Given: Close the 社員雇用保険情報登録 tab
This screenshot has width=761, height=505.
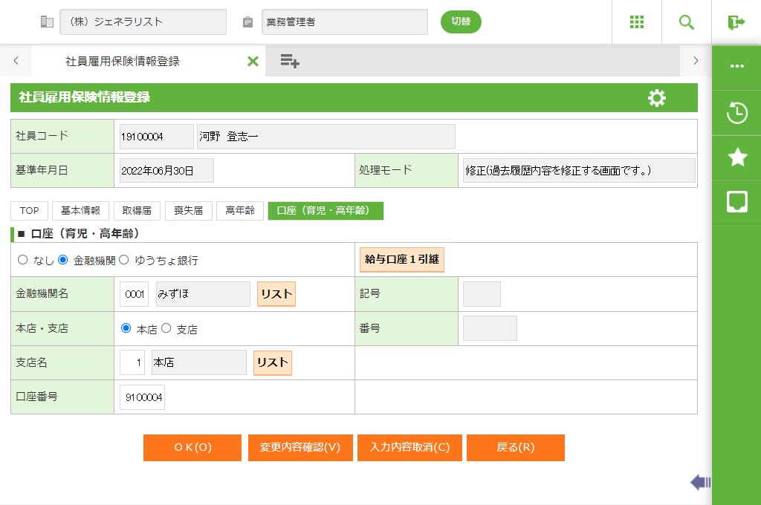Looking at the screenshot, I should coord(253,62).
